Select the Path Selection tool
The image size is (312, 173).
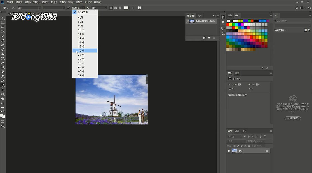point(3,90)
